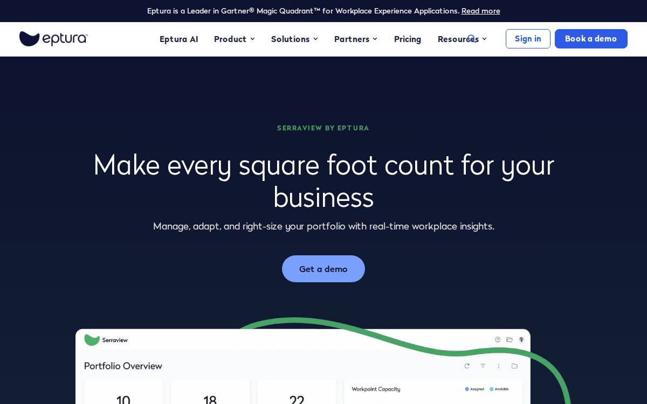
Task: Click the Get a demo button
Action: pyautogui.click(x=323, y=269)
